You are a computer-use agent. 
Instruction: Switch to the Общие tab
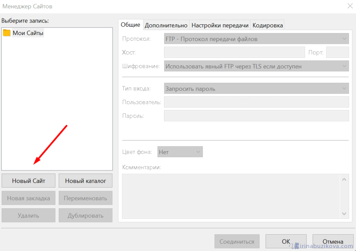pyautogui.click(x=130, y=25)
